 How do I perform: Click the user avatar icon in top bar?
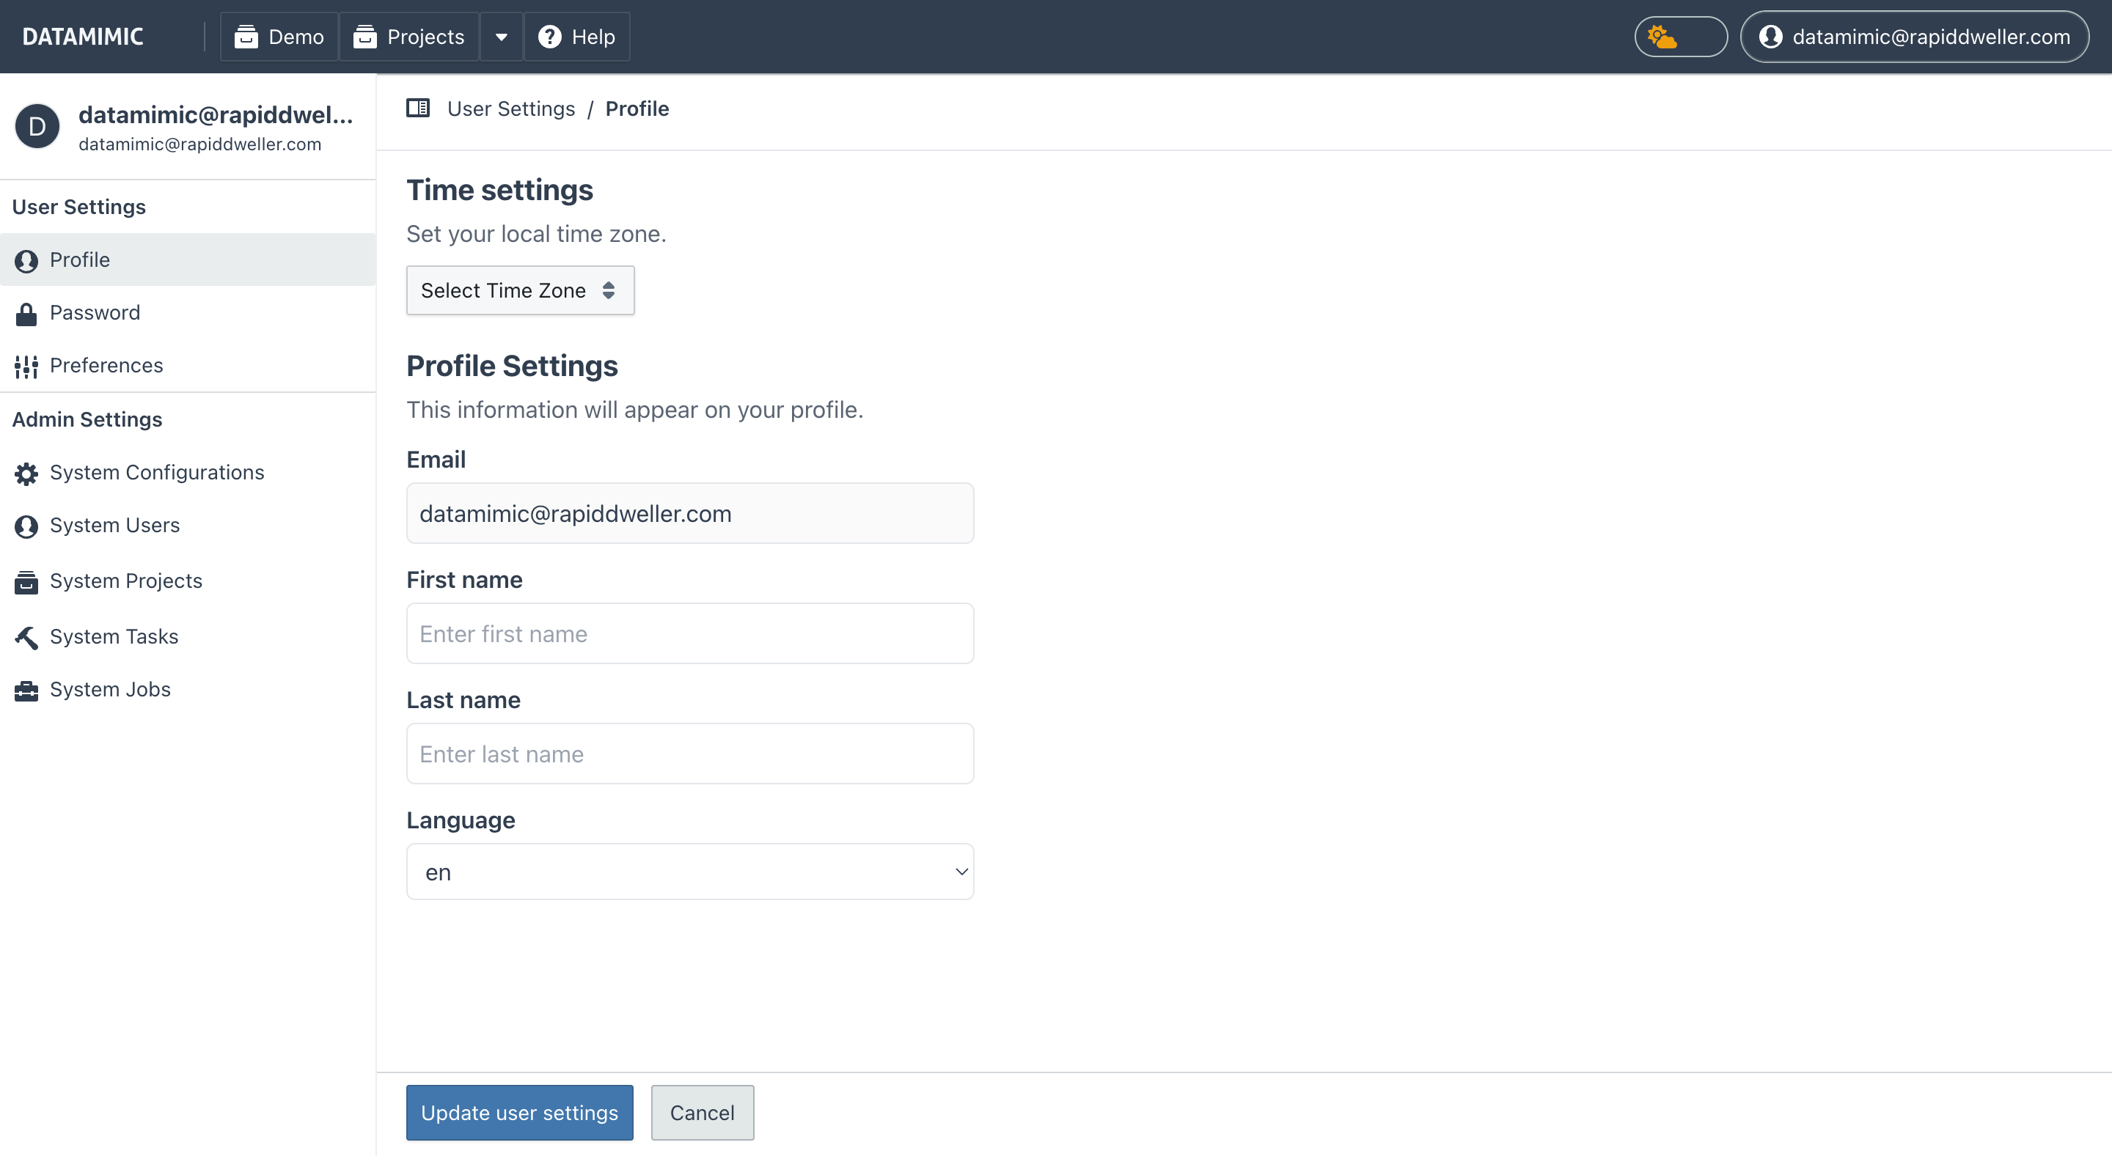pos(1770,37)
